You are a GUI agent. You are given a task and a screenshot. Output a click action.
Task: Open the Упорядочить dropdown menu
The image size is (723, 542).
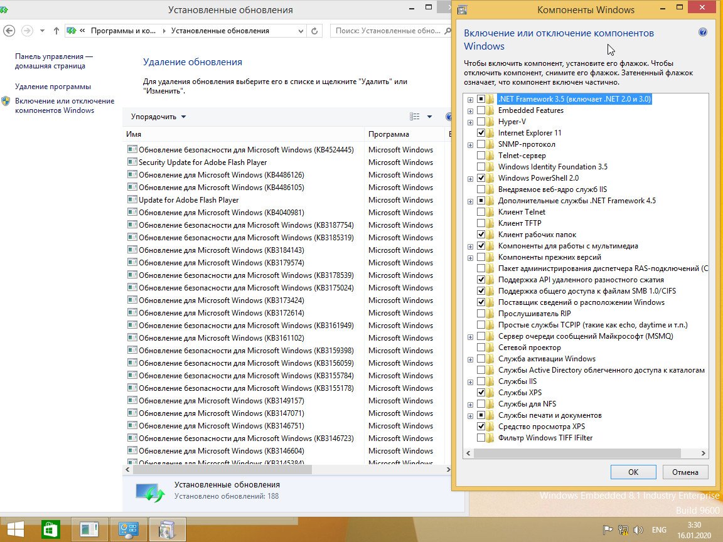[x=158, y=117]
